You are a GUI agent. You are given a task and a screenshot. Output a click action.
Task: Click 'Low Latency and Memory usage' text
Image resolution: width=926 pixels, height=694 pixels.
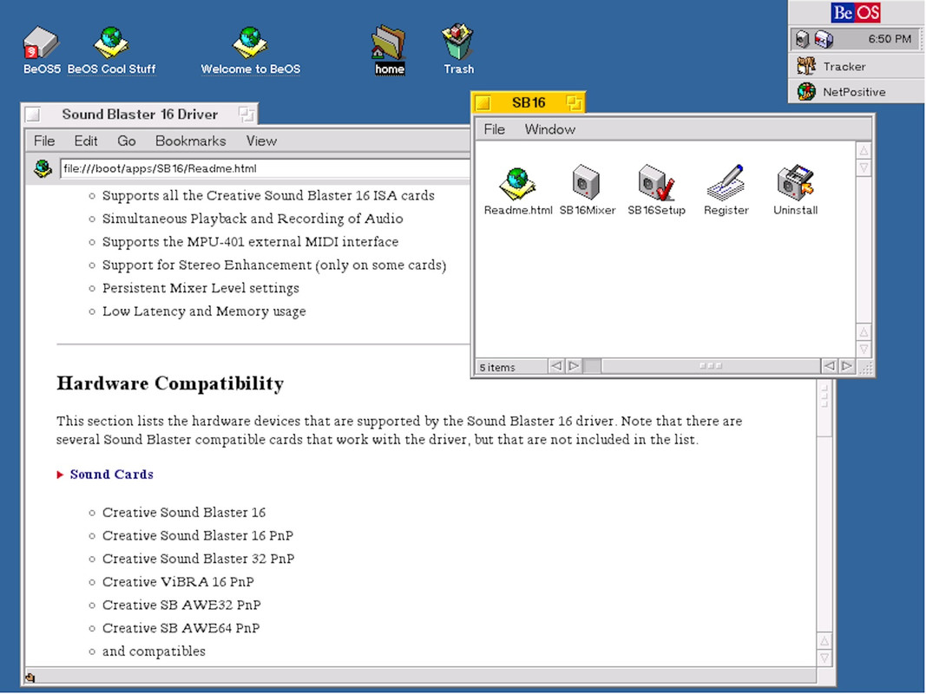204,311
